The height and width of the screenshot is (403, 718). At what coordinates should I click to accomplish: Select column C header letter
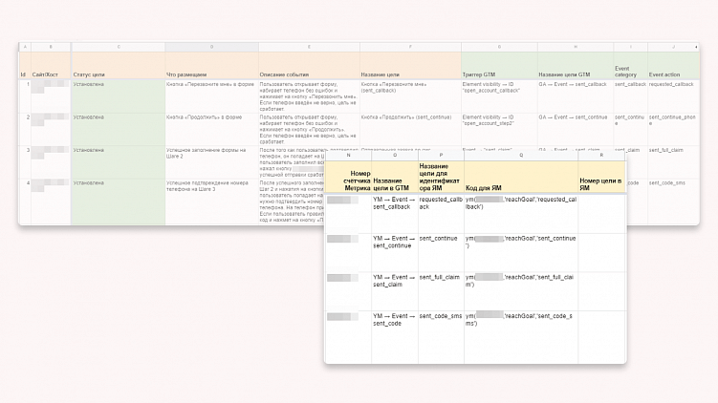click(119, 47)
